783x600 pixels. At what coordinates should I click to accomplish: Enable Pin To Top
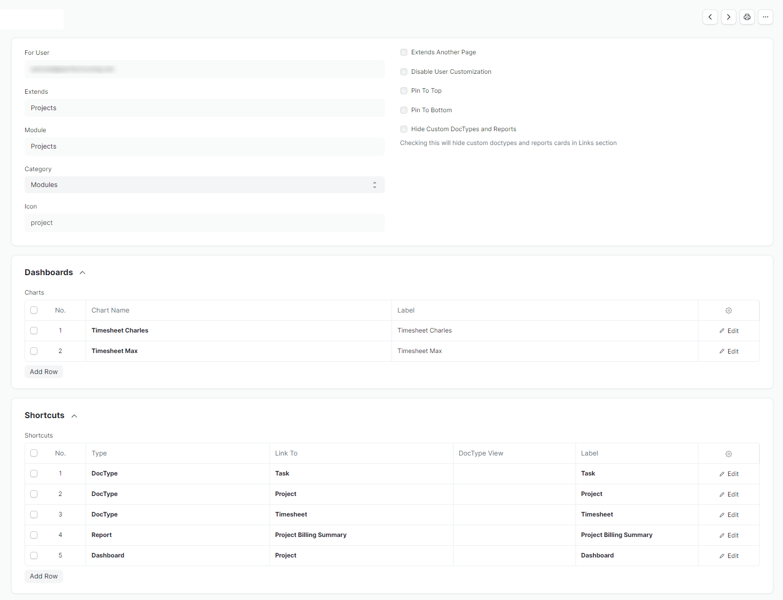(403, 90)
